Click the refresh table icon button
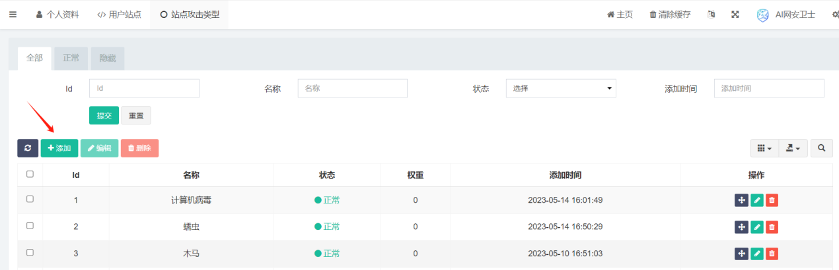The height and width of the screenshot is (270, 839). tap(28, 148)
